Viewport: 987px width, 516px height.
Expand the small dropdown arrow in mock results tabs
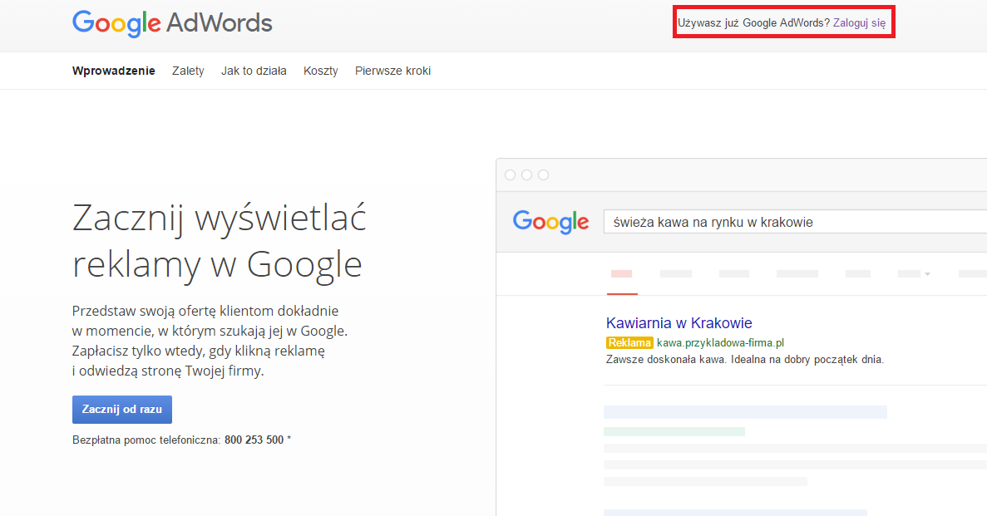pos(926,274)
